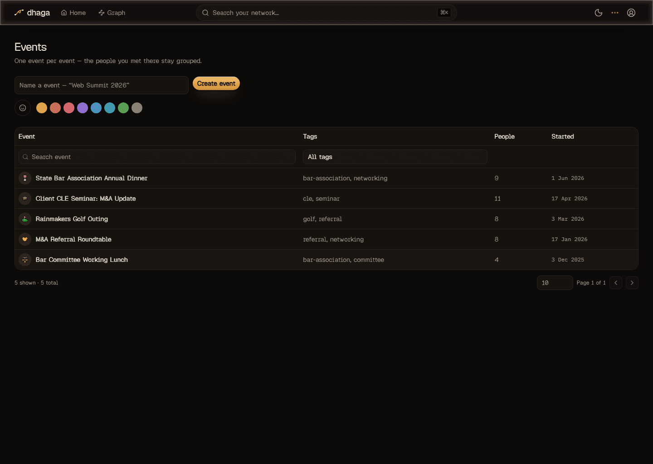The width and height of the screenshot is (653, 464).
Task: Open the more options ellipsis menu
Action: (x=615, y=13)
